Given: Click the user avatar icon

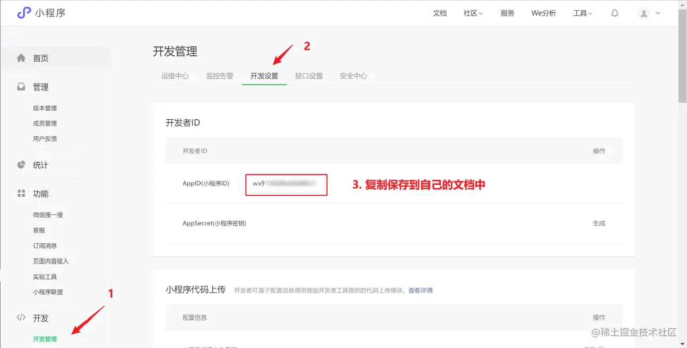Looking at the screenshot, I should (644, 14).
